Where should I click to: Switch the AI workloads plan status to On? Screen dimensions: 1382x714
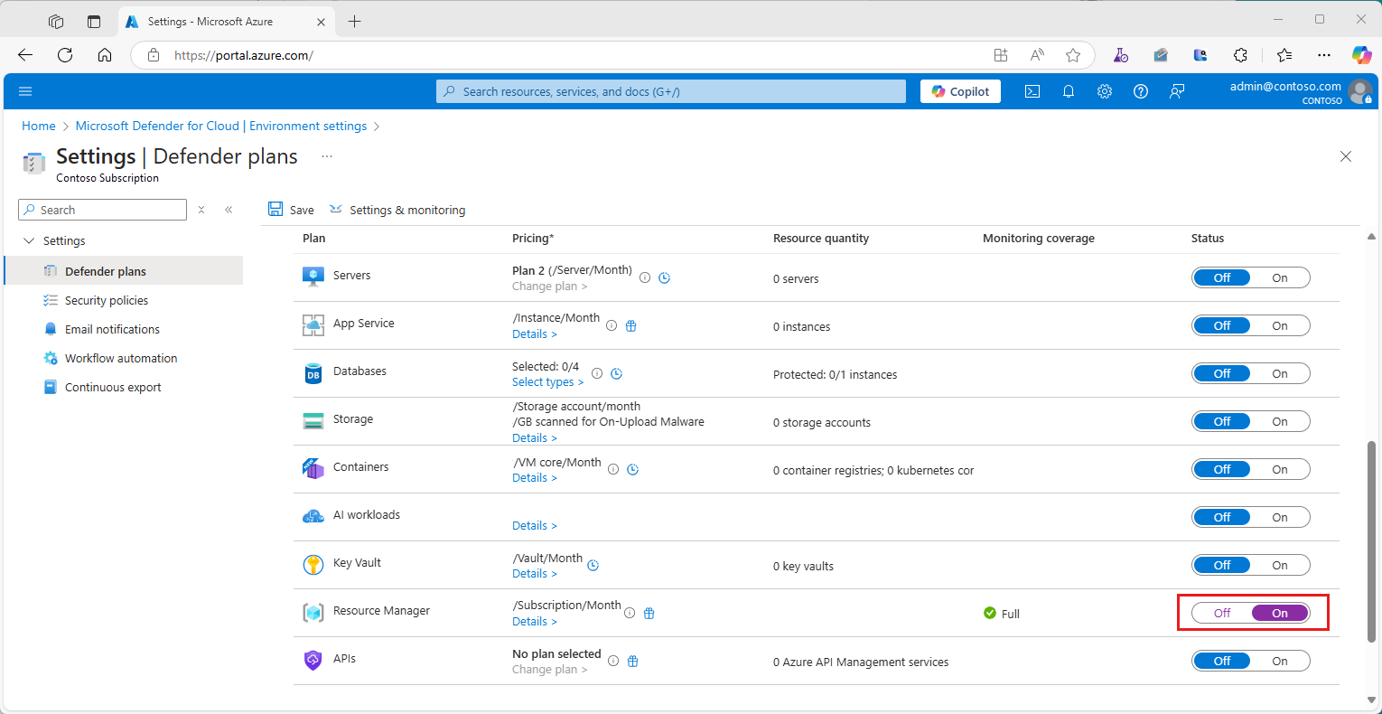click(x=1280, y=517)
